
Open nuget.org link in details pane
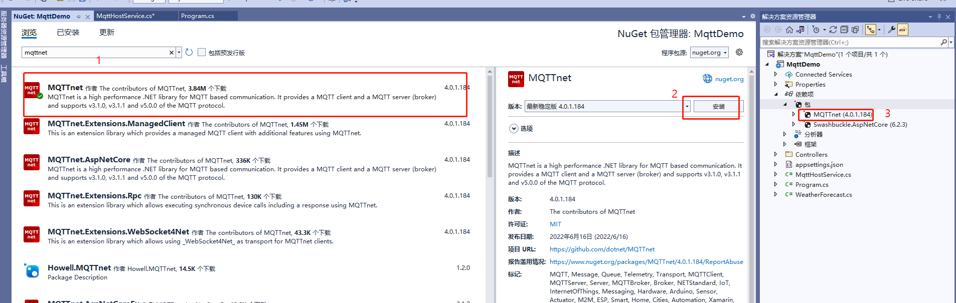coord(729,79)
